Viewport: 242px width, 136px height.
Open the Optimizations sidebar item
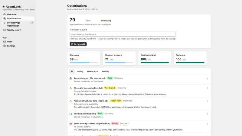[18, 18]
